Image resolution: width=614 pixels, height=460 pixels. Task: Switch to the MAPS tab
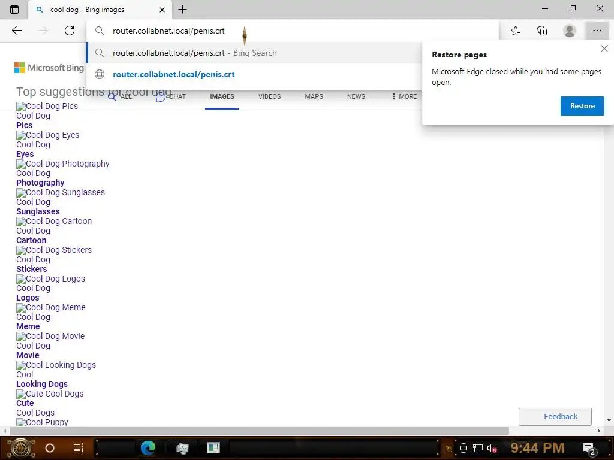click(314, 96)
